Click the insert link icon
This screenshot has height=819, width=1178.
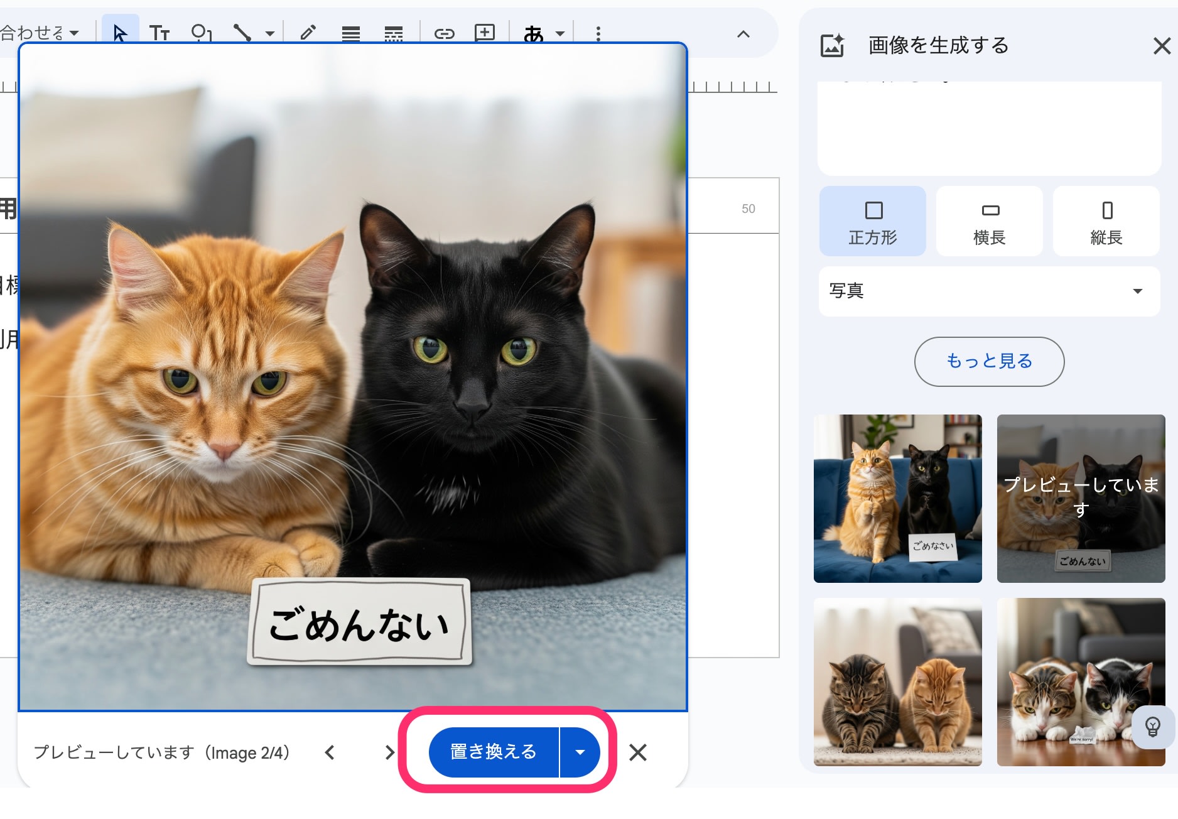(x=444, y=33)
